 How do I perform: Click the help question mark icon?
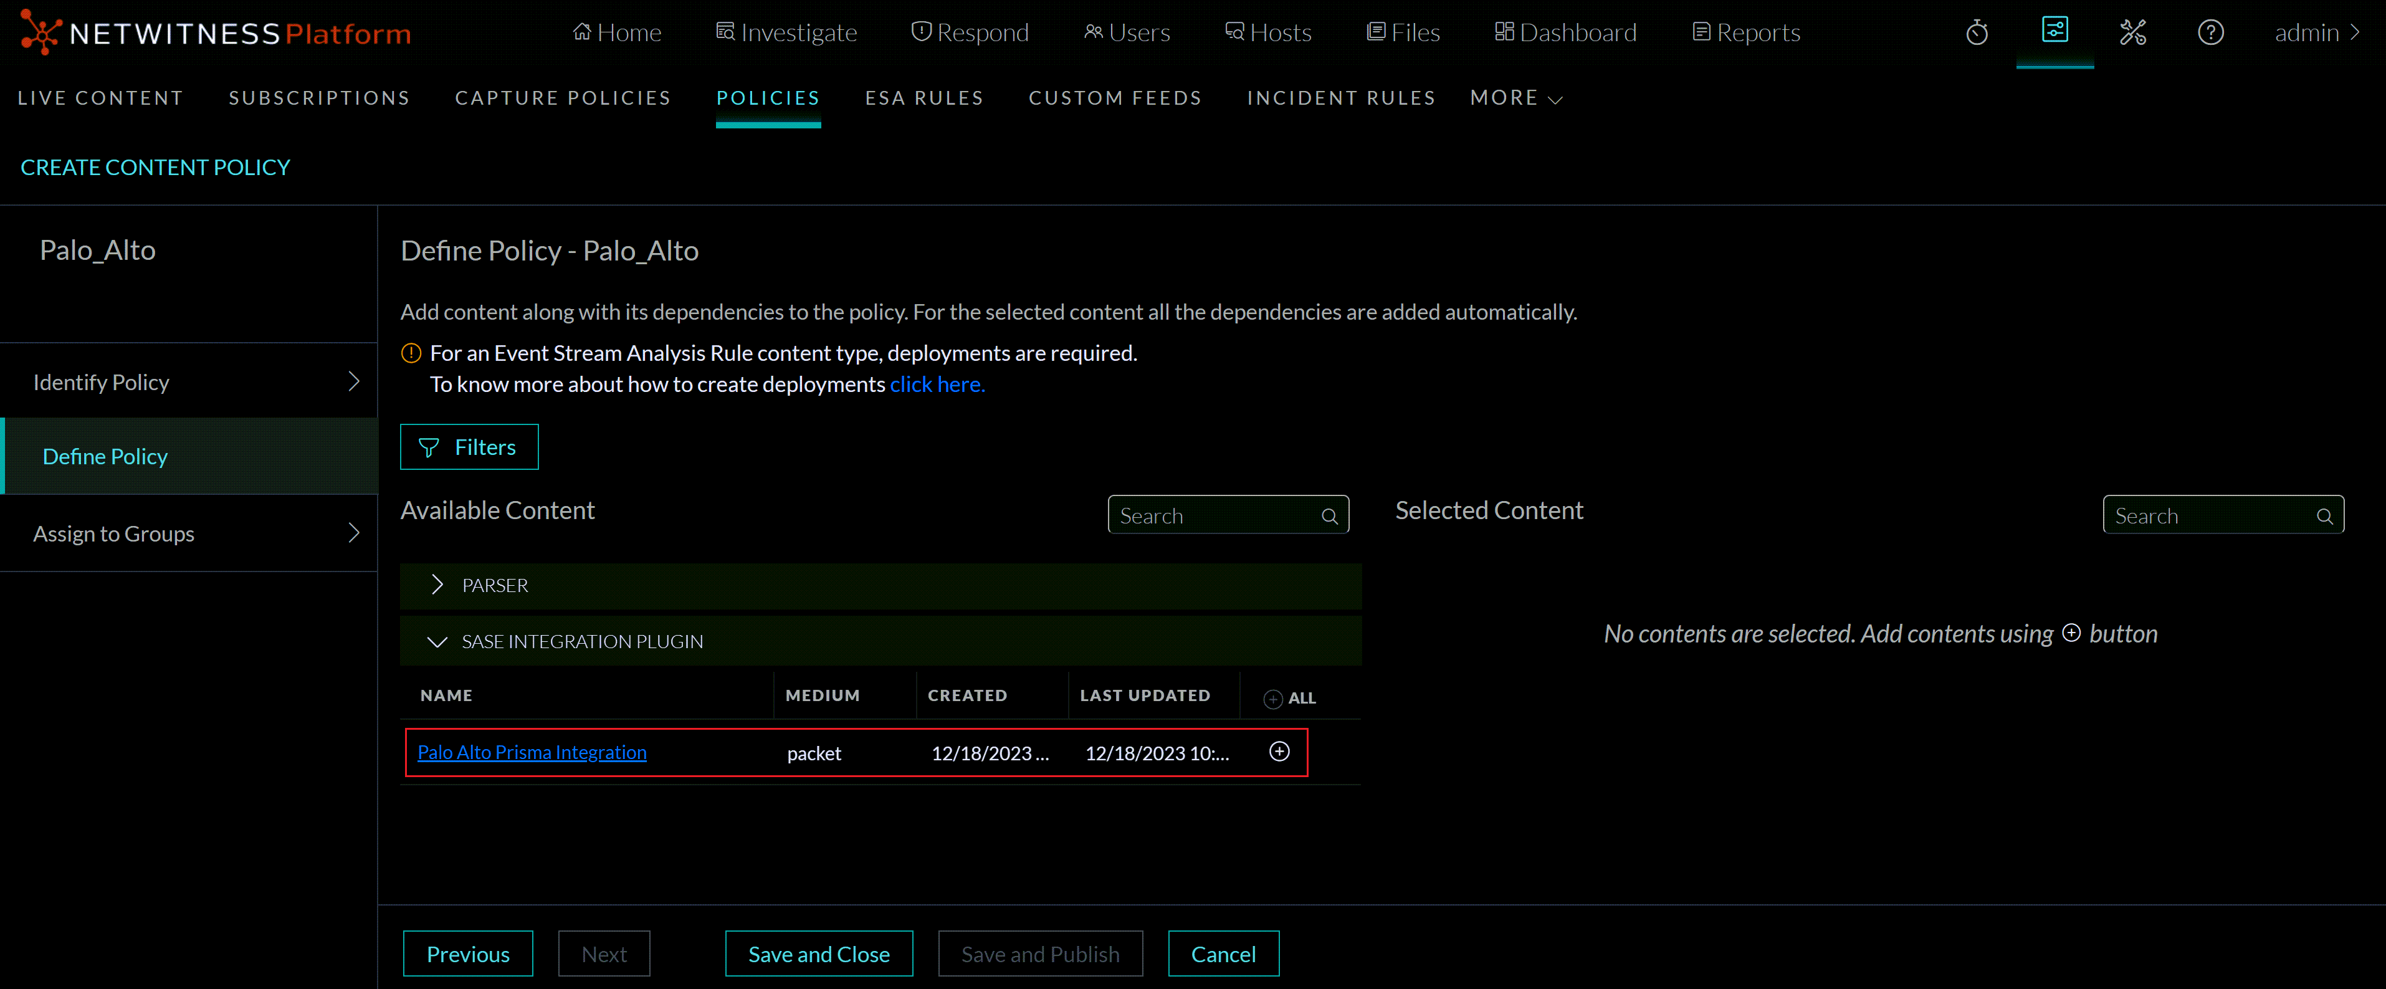click(2210, 33)
